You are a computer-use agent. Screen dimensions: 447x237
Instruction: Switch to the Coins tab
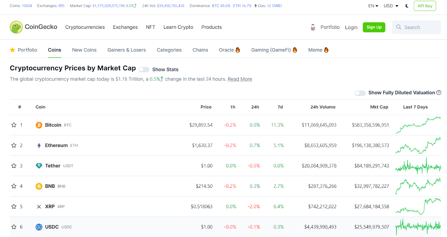click(x=54, y=50)
